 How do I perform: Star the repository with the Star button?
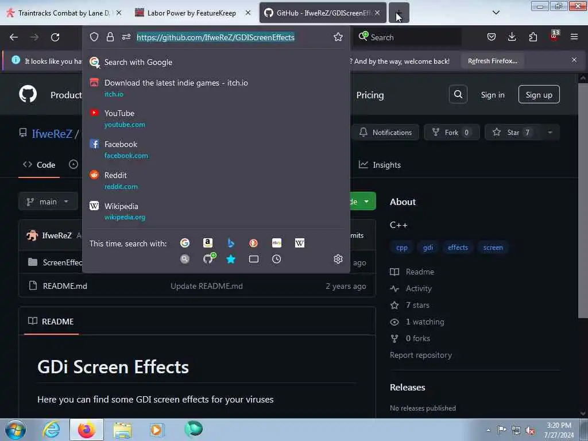[x=512, y=133]
